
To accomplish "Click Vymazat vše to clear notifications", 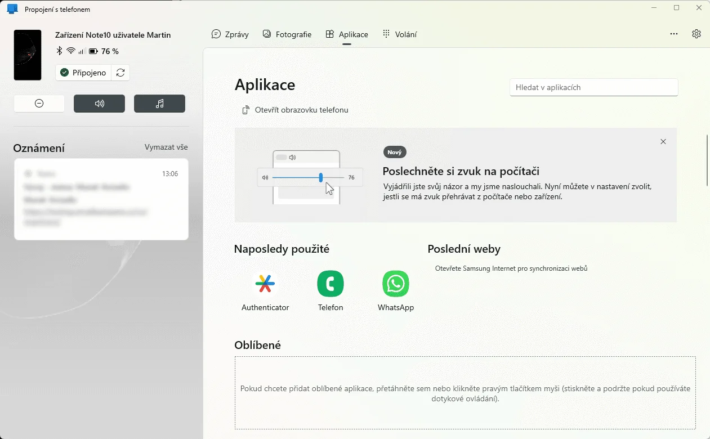I will pos(166,147).
